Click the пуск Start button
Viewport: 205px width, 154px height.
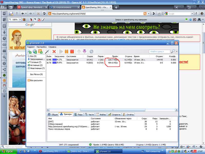[9, 151]
